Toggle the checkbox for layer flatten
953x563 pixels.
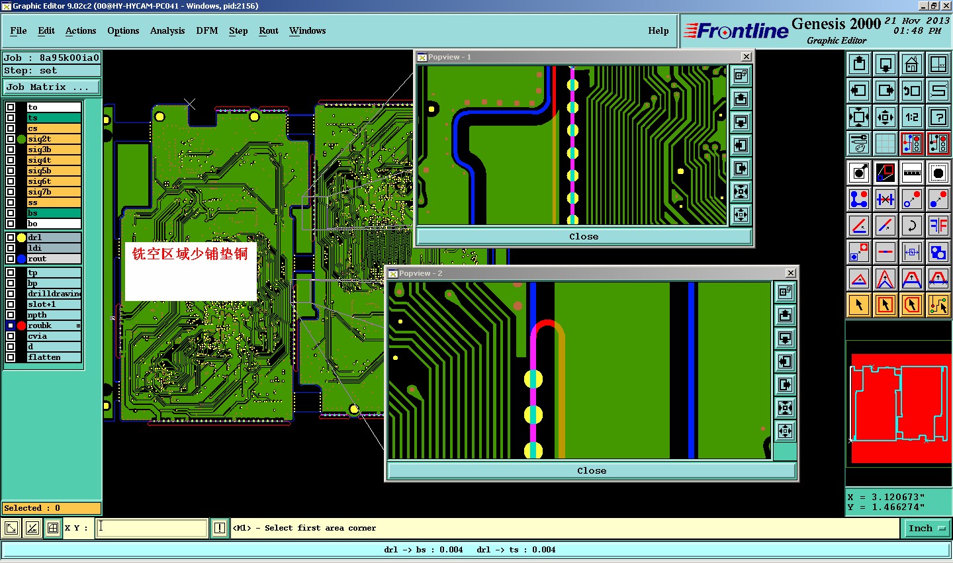pos(11,357)
